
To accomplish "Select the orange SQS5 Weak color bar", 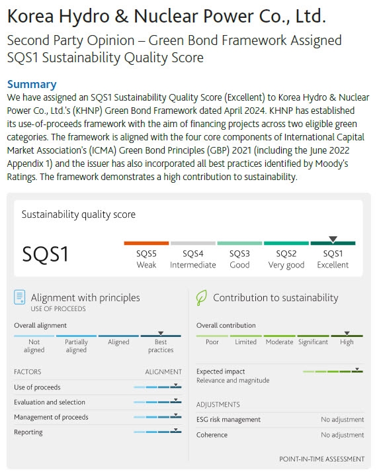I will point(146,243).
